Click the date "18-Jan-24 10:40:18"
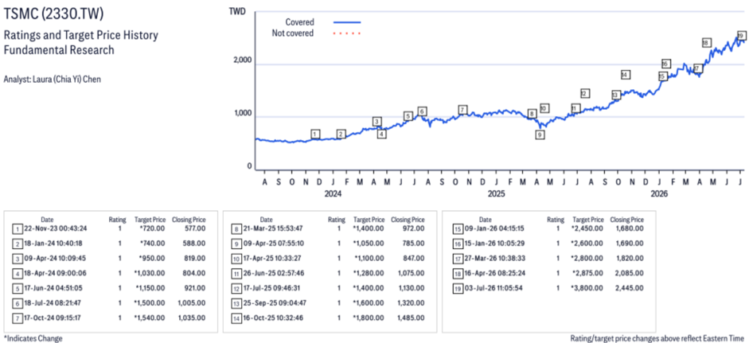 point(52,244)
